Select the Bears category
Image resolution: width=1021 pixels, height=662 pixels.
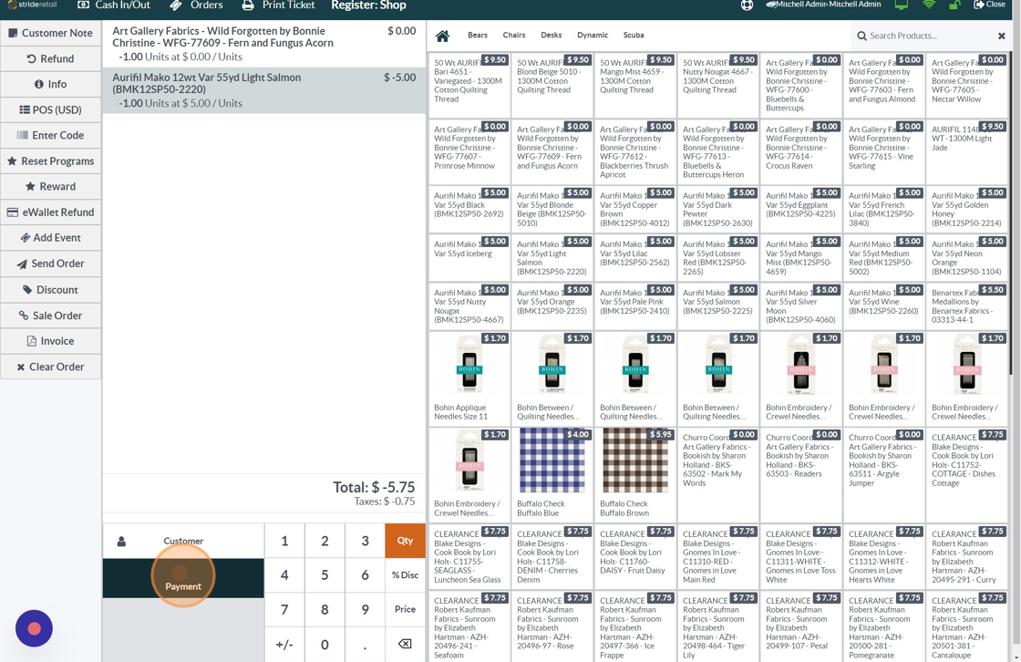[478, 36]
